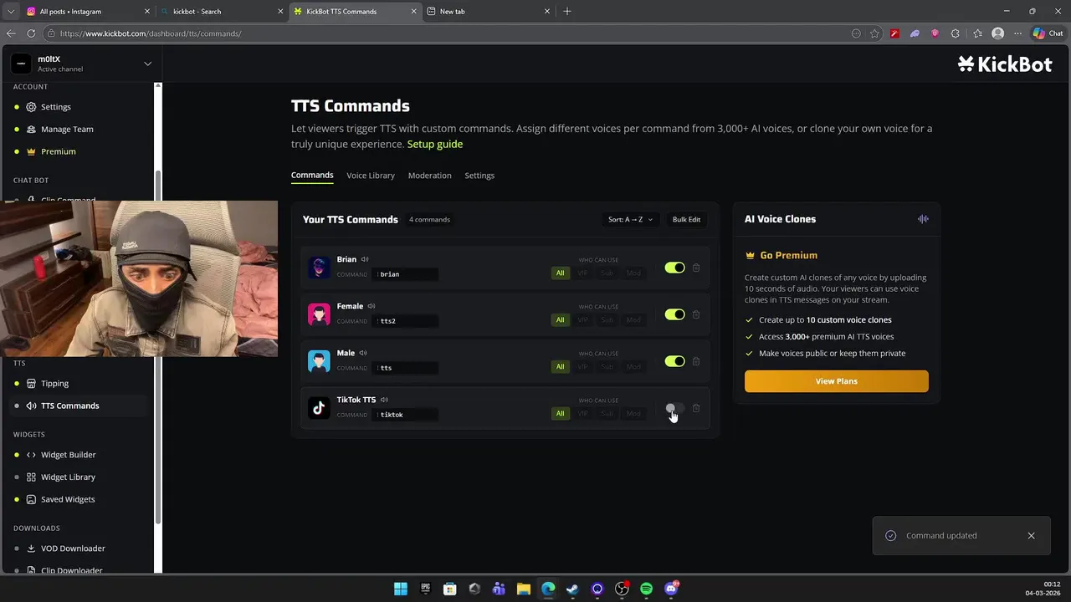
Task: Delete the TikTok TTS command trash icon
Action: pyautogui.click(x=696, y=408)
